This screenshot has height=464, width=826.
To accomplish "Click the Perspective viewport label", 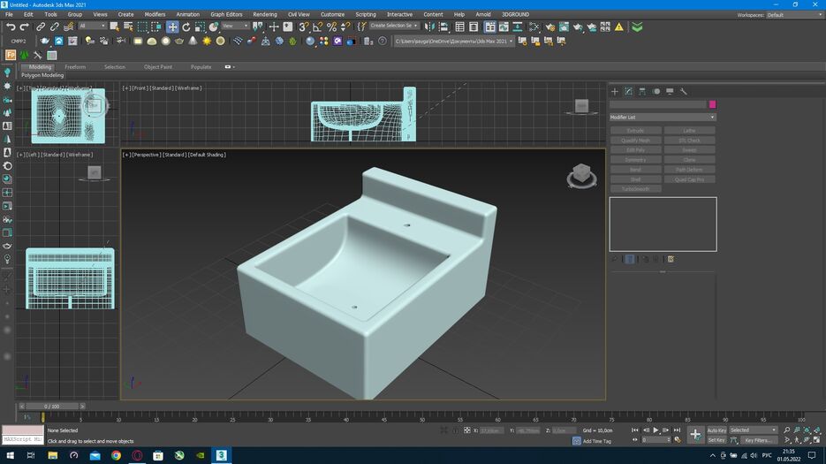I will pyautogui.click(x=145, y=155).
